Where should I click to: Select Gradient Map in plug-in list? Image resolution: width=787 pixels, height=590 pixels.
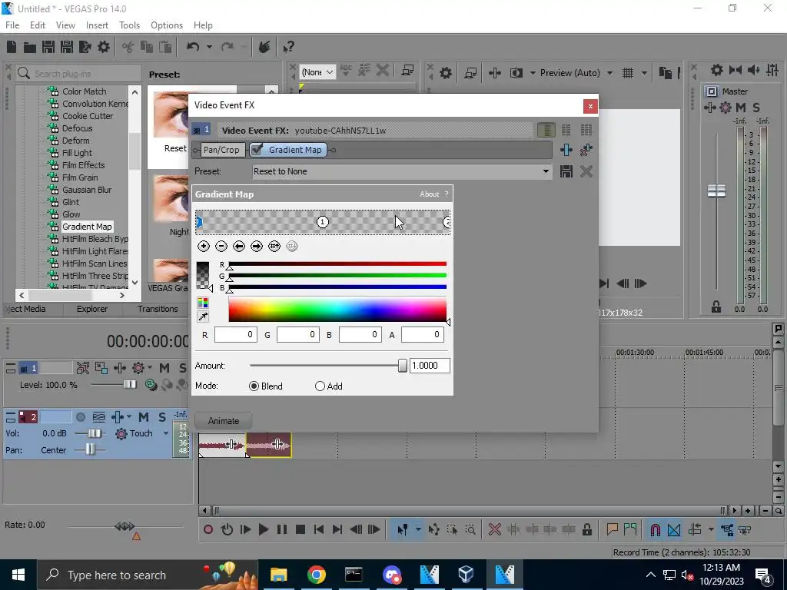pyautogui.click(x=87, y=227)
